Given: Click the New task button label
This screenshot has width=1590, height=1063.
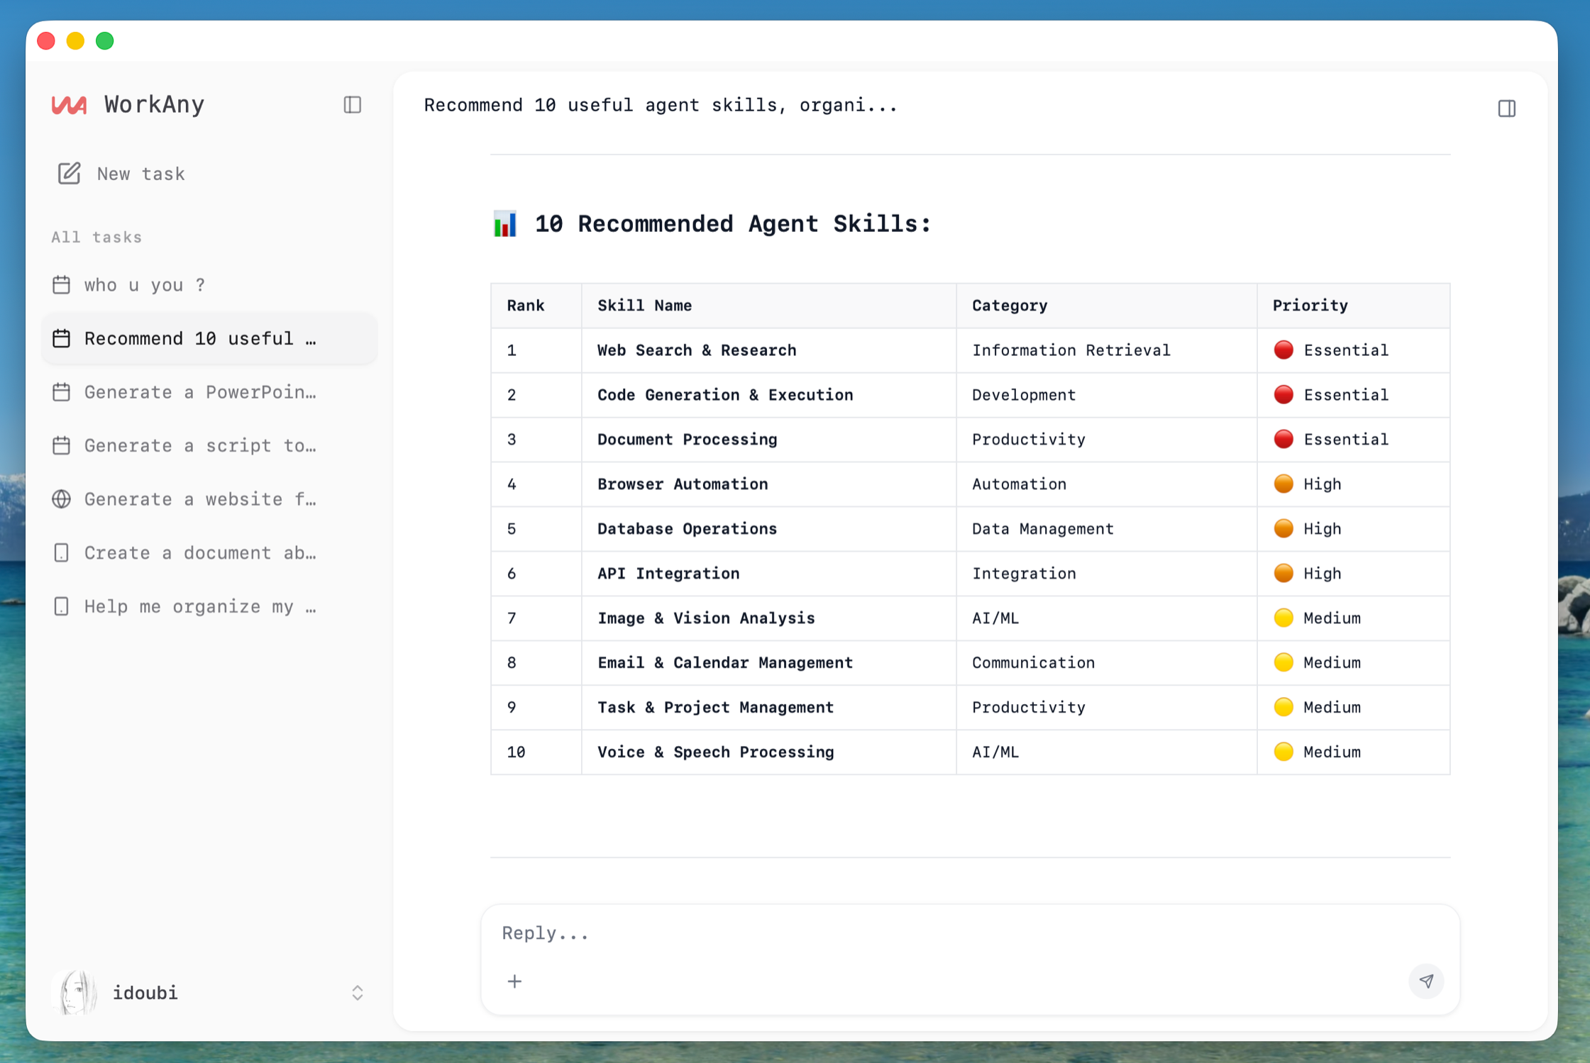Looking at the screenshot, I should pyautogui.click(x=140, y=174).
